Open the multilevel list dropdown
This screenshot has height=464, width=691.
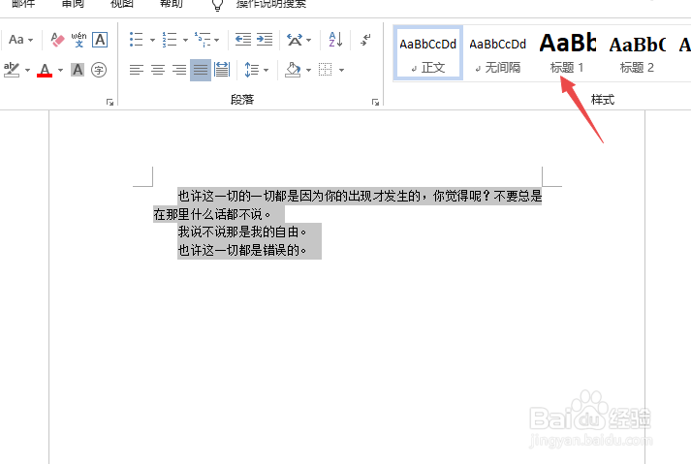[x=216, y=40]
